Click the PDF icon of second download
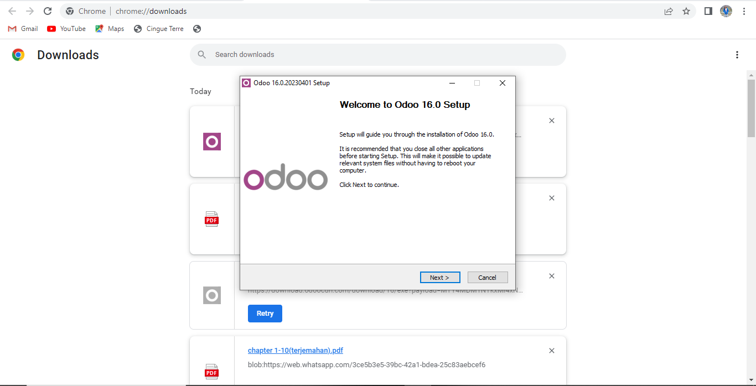Viewport: 756px width, 386px height. click(x=212, y=219)
